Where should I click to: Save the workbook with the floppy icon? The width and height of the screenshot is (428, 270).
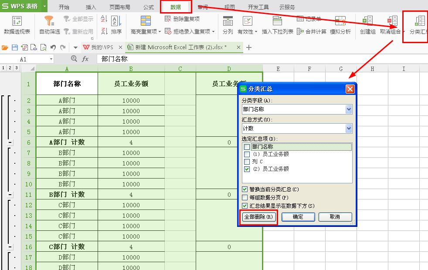(x=15, y=47)
